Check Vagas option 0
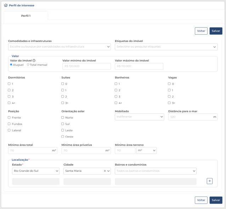This screenshot has height=209, width=226. pyautogui.click(x=169, y=84)
